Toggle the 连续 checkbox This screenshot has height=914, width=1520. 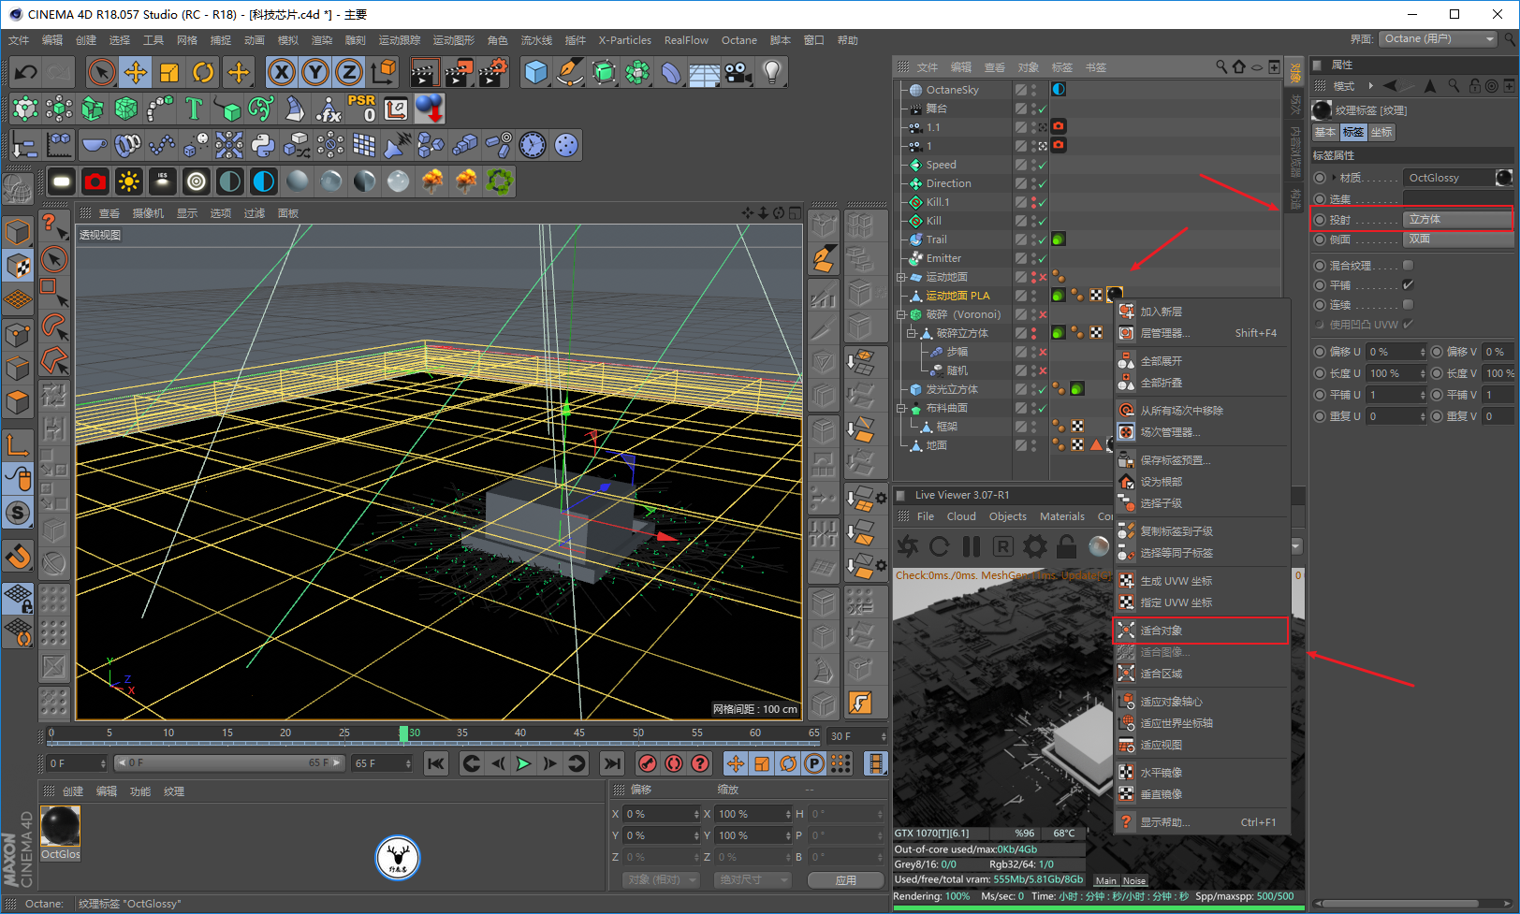(1408, 305)
